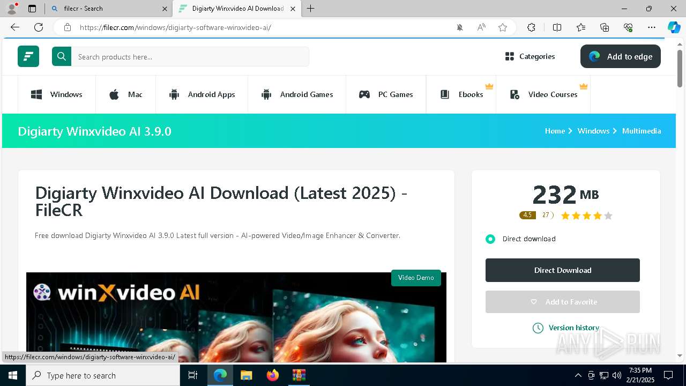Click the site info lock icon
Viewport: 686px width, 386px height.
click(x=67, y=27)
